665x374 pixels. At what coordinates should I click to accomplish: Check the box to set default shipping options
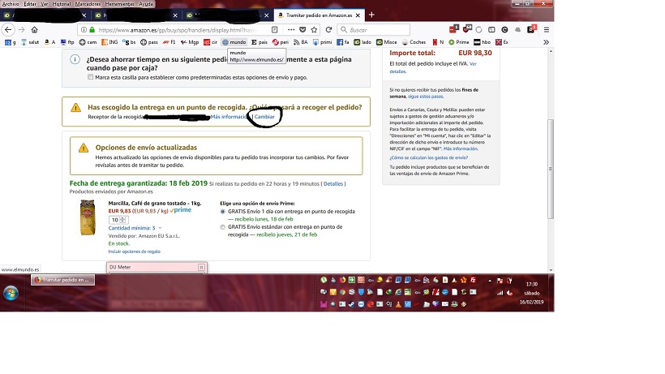point(90,78)
